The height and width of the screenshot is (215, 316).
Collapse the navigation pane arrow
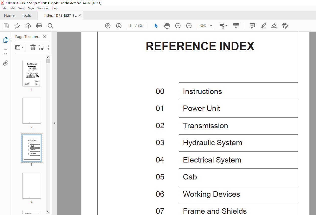(54, 123)
